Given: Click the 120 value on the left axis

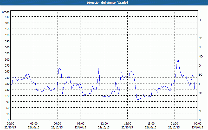Looking at the screenshot, I should point(7,96).
